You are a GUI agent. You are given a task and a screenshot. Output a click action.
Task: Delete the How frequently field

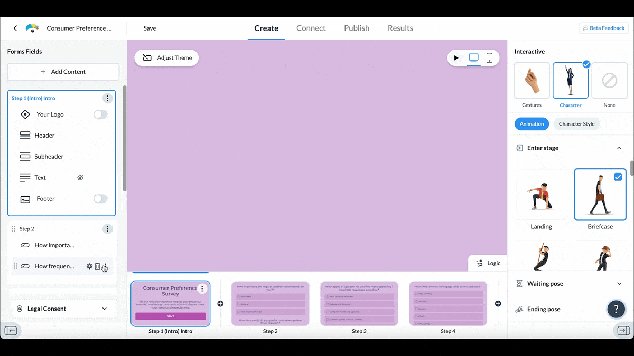[97, 266]
